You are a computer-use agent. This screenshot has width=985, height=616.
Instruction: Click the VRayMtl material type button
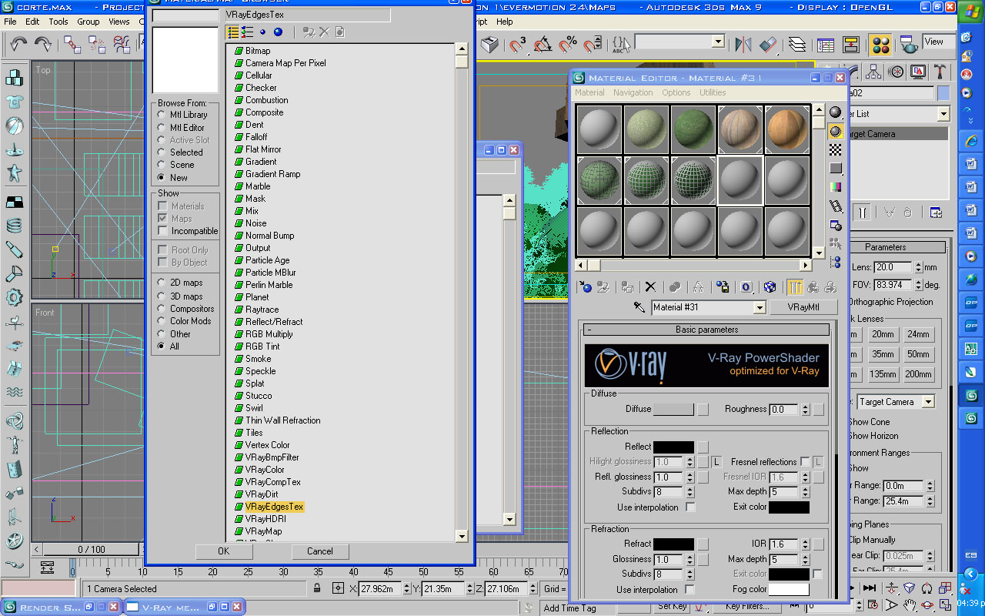(x=804, y=307)
